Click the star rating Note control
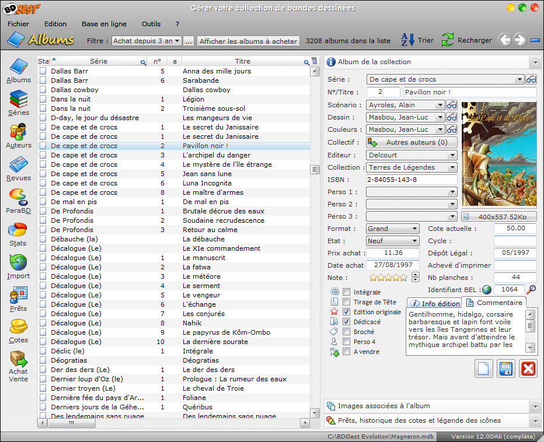The image size is (544, 442). point(388,278)
